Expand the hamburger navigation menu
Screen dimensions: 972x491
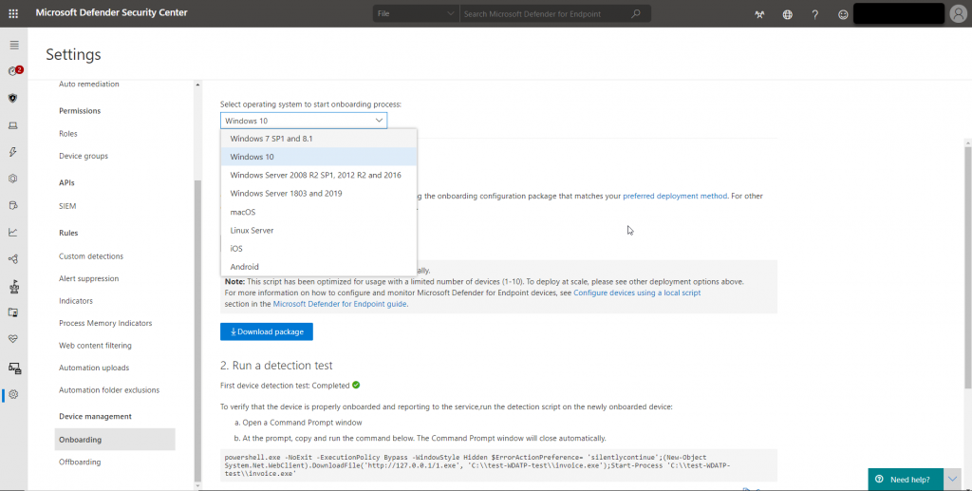point(14,45)
